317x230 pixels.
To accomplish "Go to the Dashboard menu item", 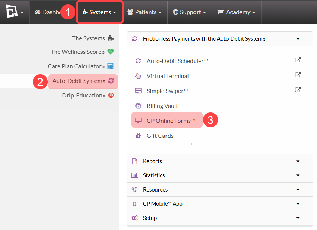I will pyautogui.click(x=48, y=12).
